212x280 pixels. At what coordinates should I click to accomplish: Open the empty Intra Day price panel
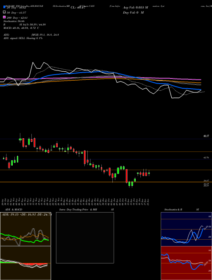(x=85, y=238)
